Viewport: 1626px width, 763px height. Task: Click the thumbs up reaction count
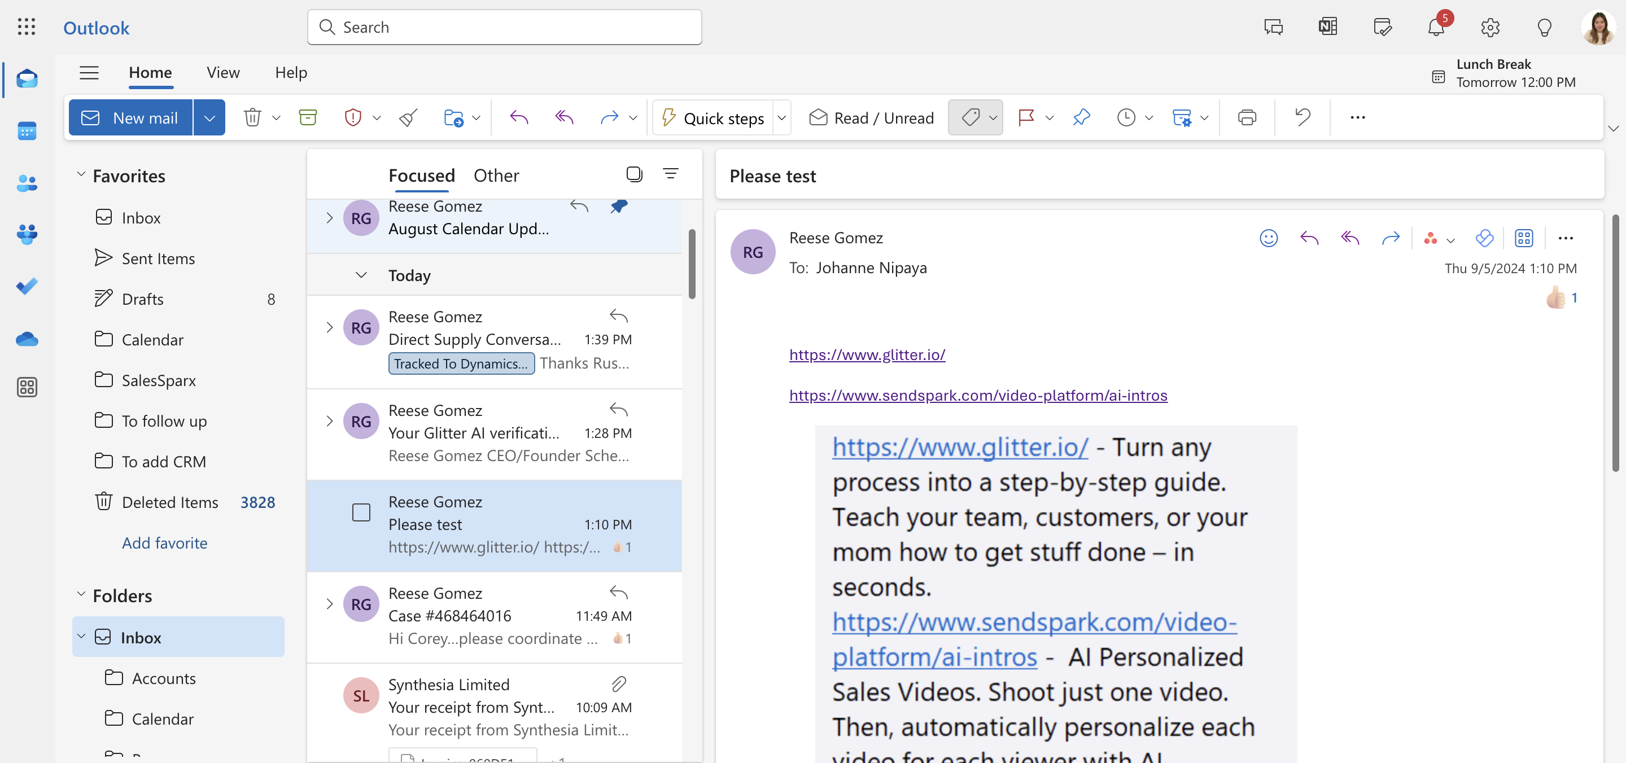(1562, 297)
